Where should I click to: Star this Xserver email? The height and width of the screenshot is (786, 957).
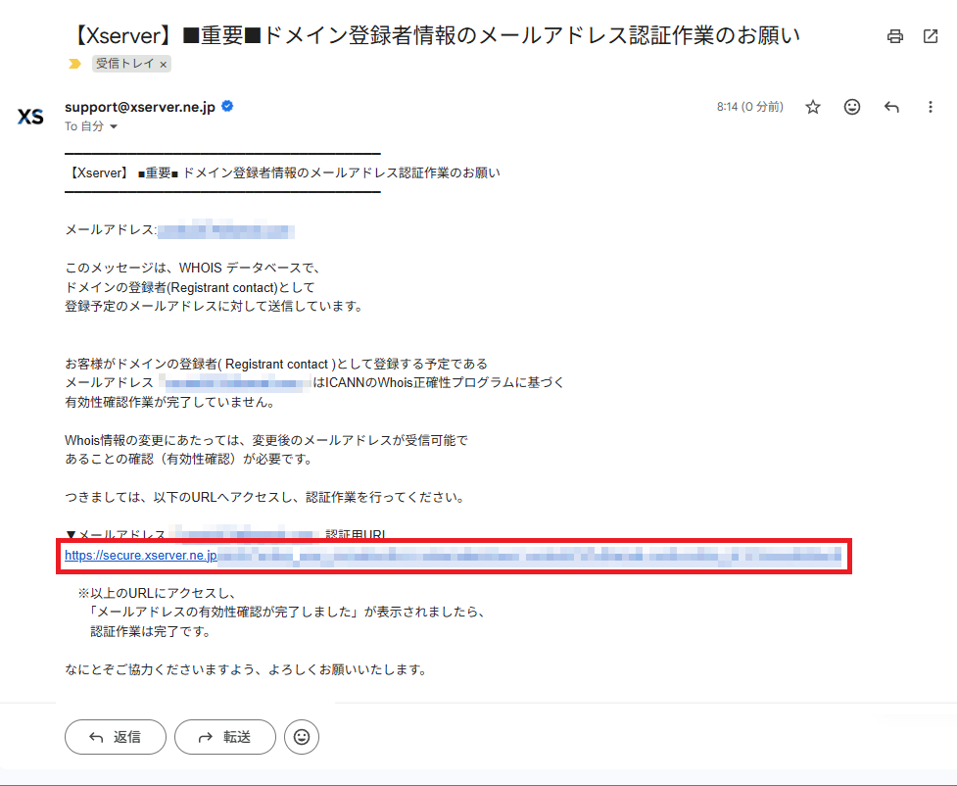(x=813, y=108)
